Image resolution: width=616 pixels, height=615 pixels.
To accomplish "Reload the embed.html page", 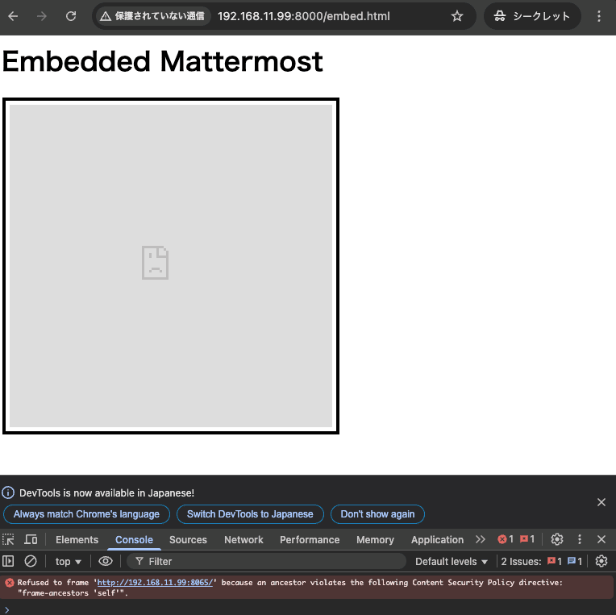I will [x=71, y=16].
